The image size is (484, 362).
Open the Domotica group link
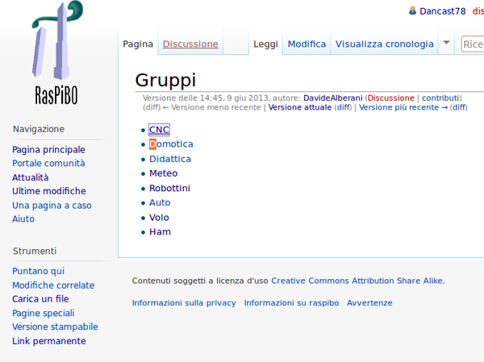click(171, 144)
